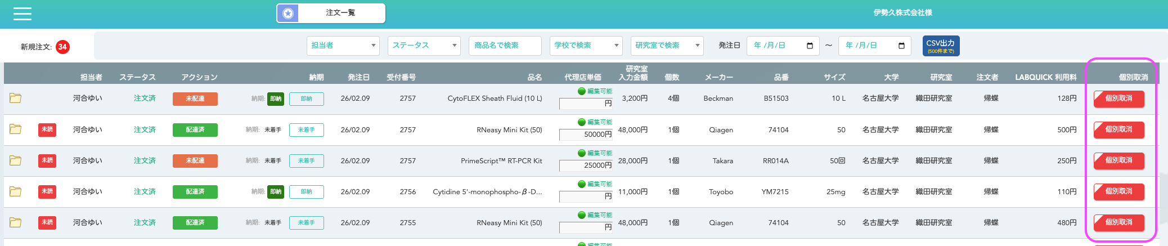Toggle 未配達 status on the CytoFLEX row

point(195,99)
